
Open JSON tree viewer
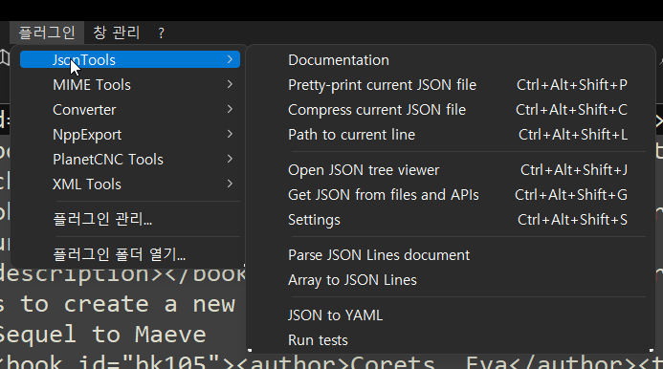point(451,170)
